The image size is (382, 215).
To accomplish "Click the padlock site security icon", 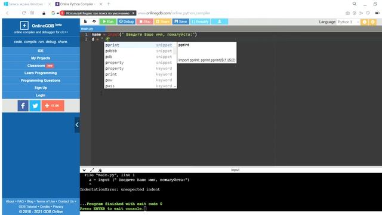I will 44,13.
